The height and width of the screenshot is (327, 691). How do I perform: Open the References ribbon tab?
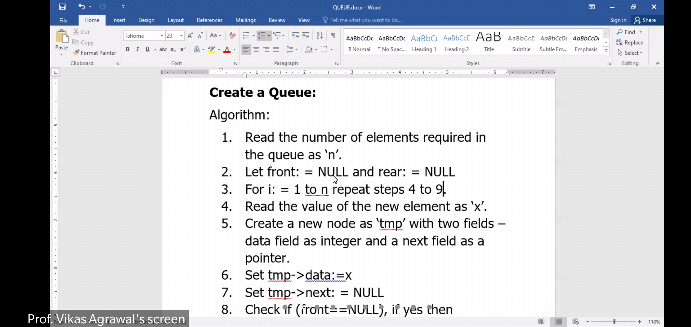point(209,20)
